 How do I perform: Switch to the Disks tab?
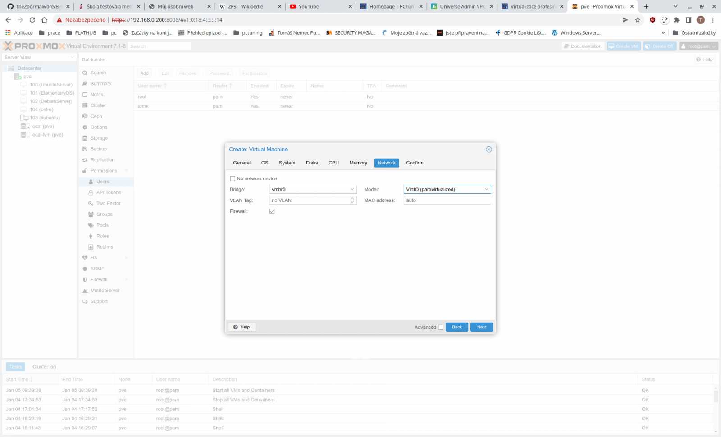point(312,163)
